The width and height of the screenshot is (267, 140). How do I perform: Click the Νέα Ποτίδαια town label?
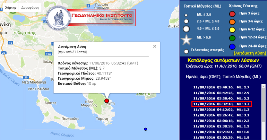(38, 89)
